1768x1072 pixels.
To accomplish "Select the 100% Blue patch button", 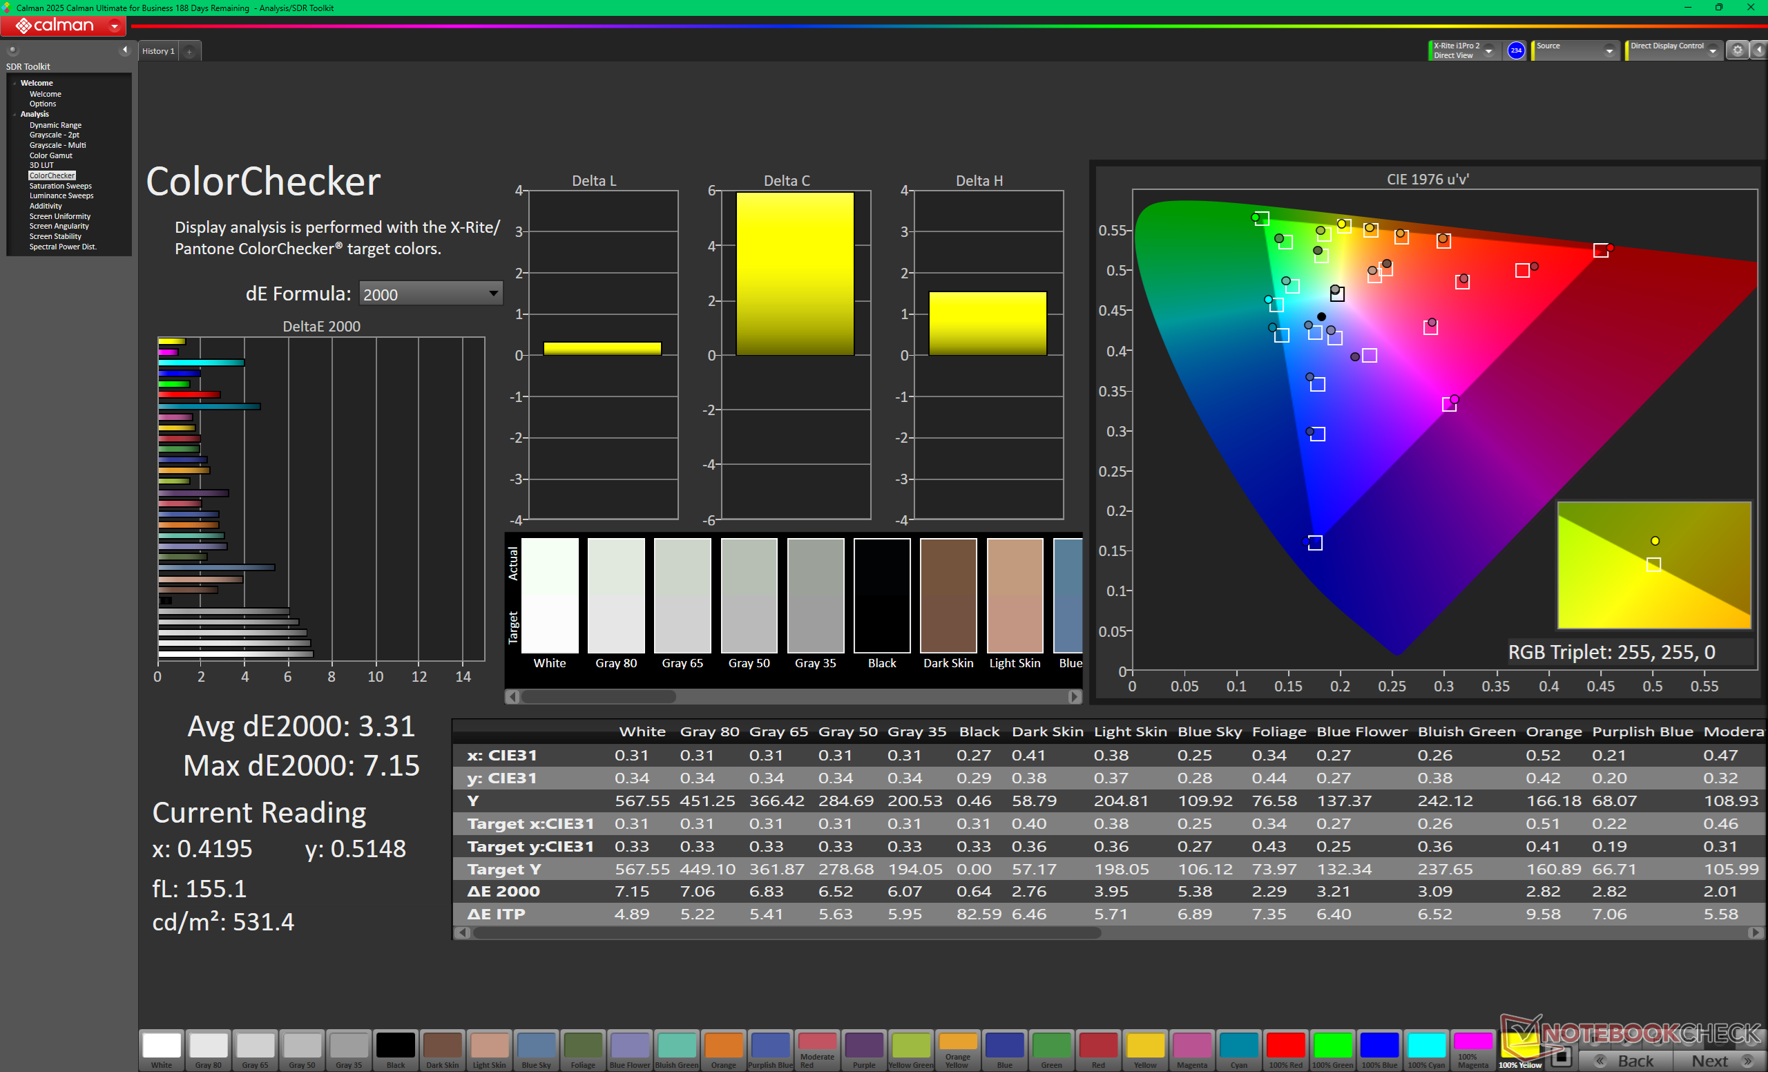I will (1378, 1050).
